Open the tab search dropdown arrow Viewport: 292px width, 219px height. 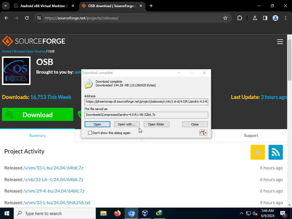6,6
